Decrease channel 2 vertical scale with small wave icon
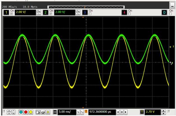The width and height of the screenshot is (176, 116). point(78,14)
